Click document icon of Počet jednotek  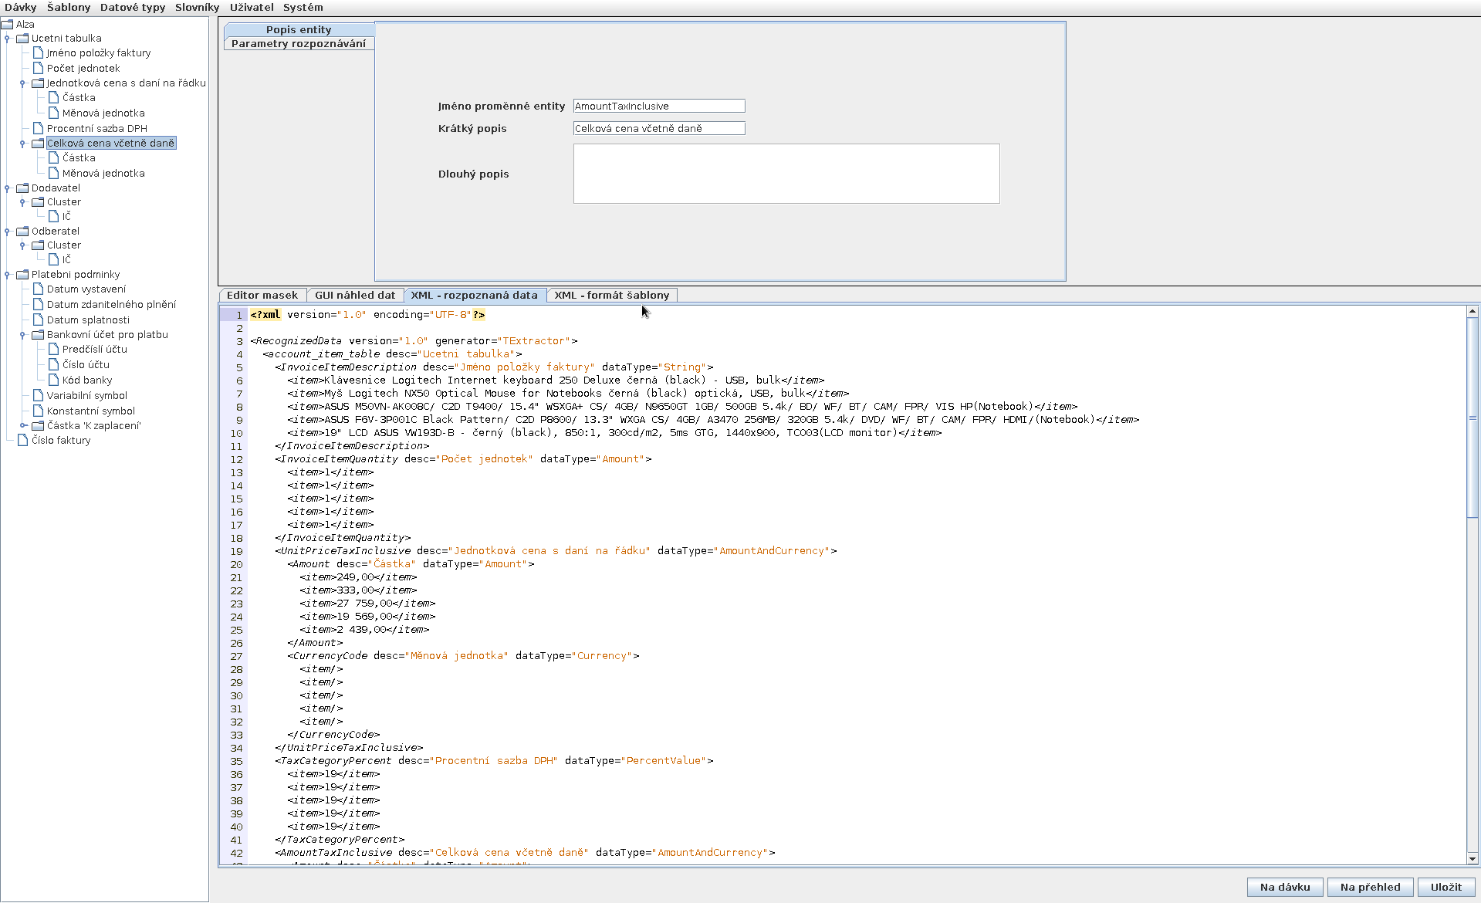tap(38, 68)
